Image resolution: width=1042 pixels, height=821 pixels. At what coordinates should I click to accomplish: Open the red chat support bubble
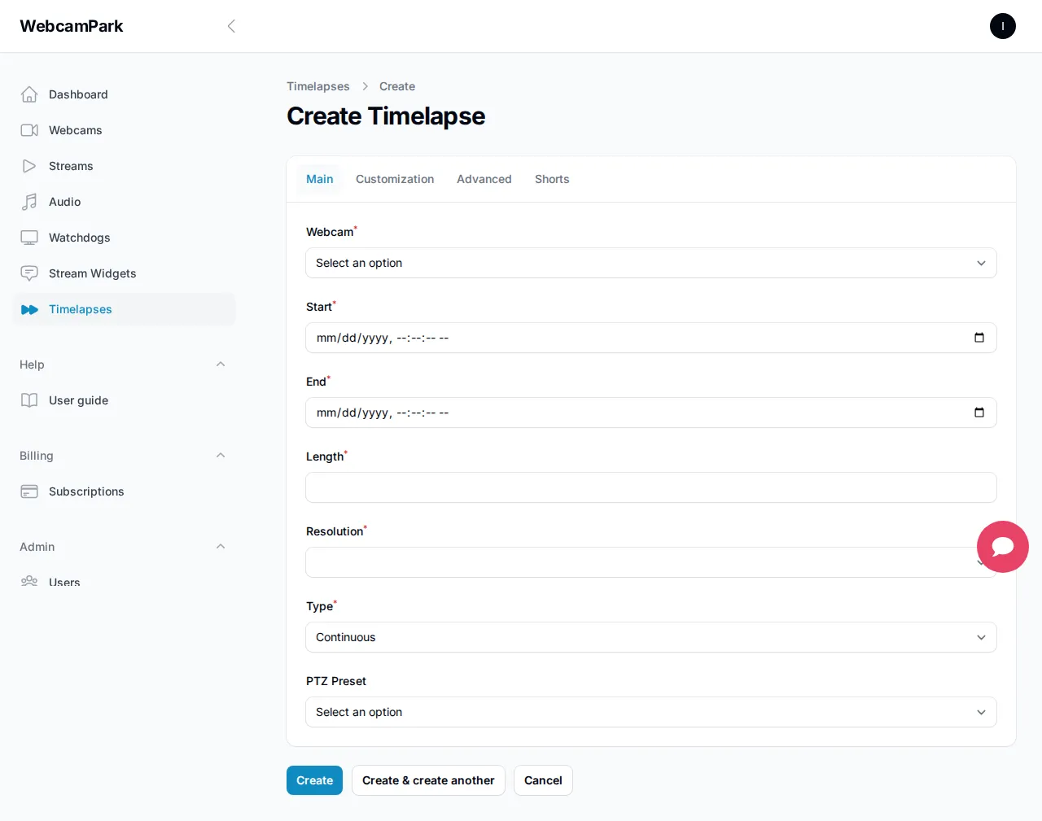point(1002,547)
